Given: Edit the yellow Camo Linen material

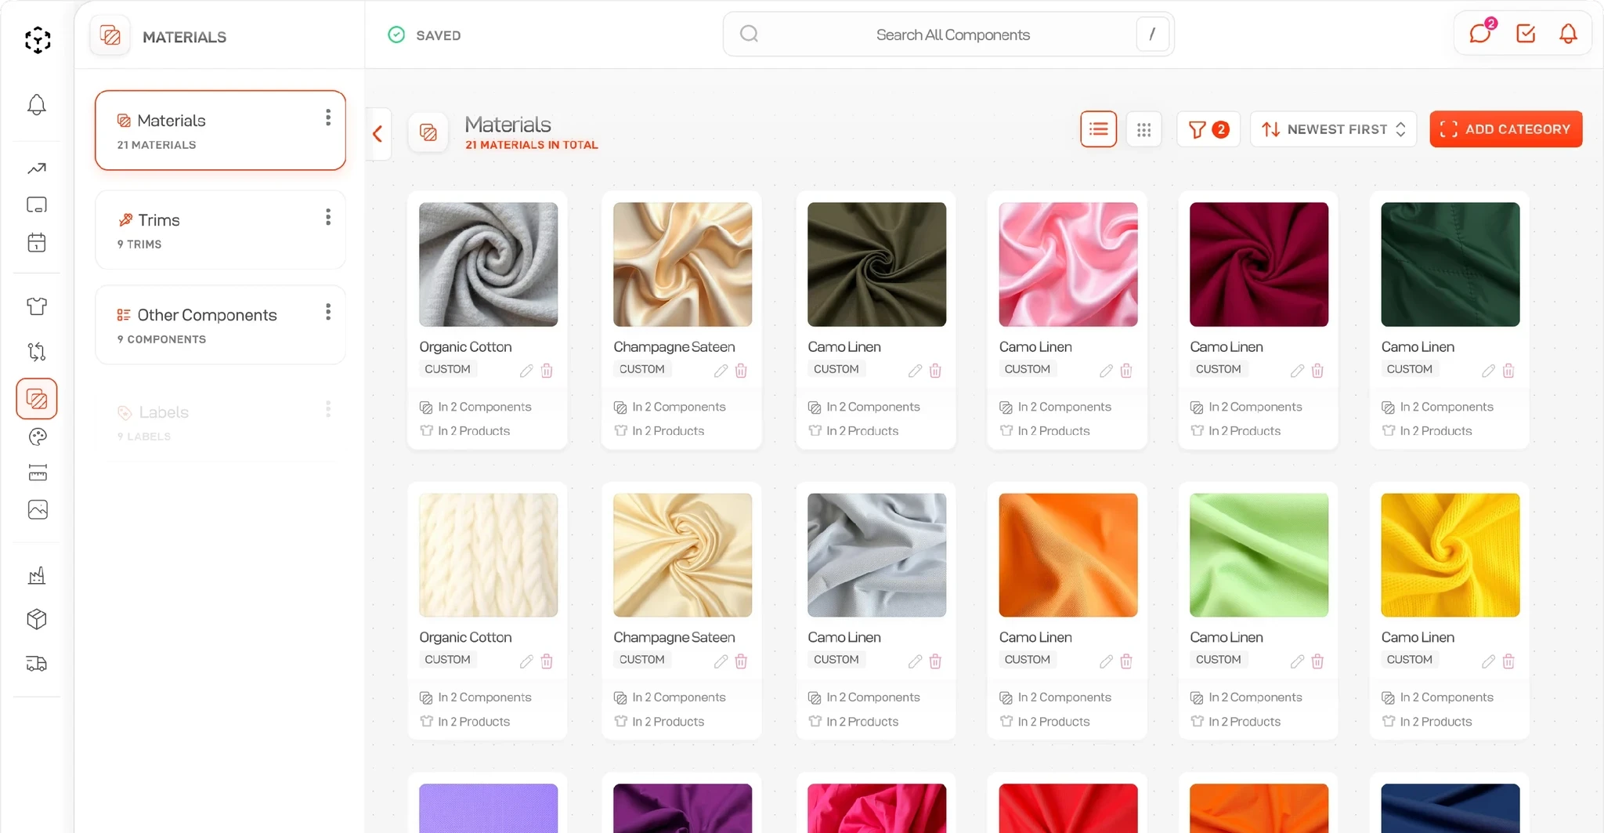Looking at the screenshot, I should click(x=1488, y=661).
